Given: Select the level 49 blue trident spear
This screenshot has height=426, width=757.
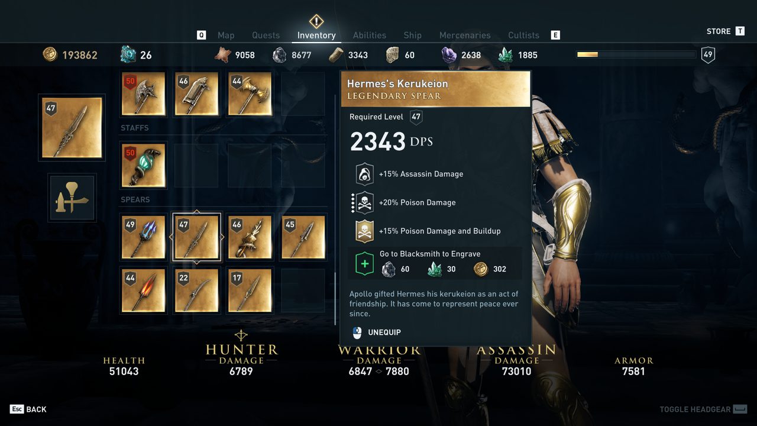Looking at the screenshot, I should coord(144,237).
